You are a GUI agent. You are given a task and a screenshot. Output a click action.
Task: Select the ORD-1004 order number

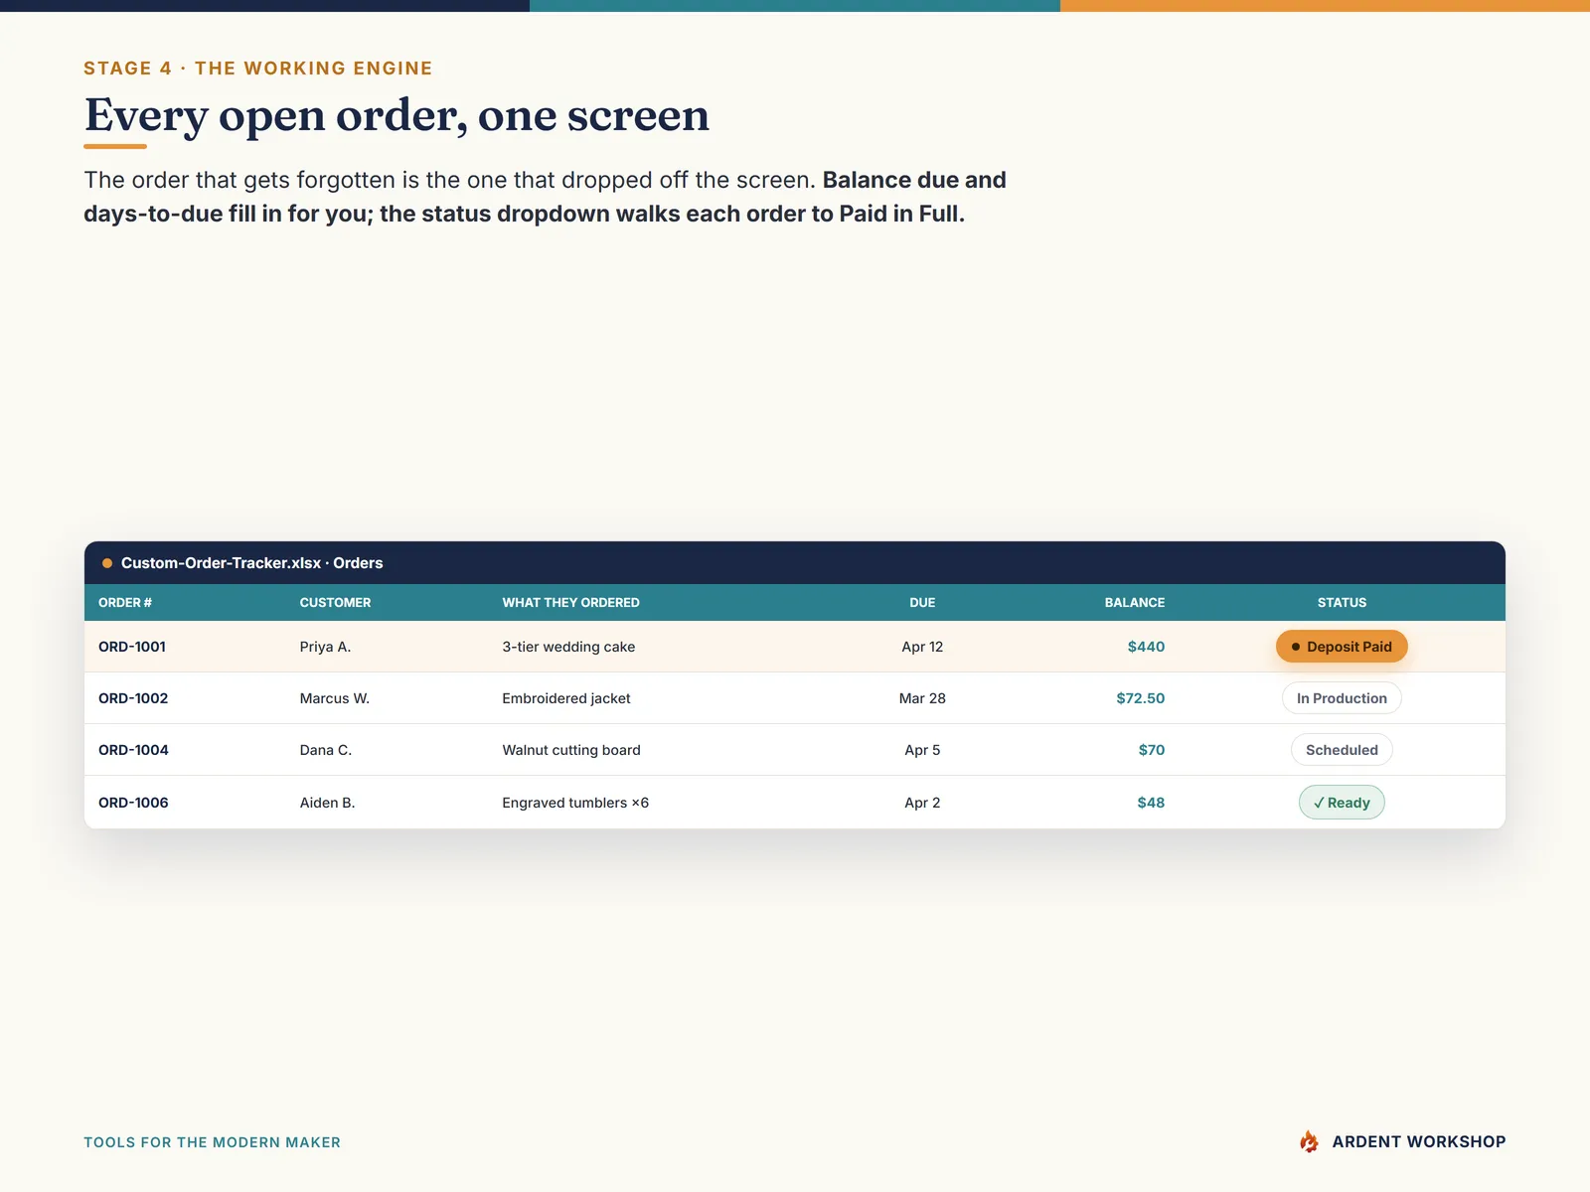[133, 750]
